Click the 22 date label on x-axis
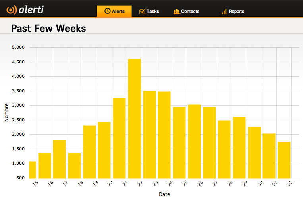This screenshot has height=200, width=303. [141, 183]
